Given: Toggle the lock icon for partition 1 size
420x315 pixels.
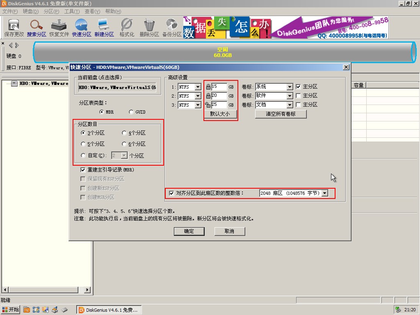Looking at the screenshot, I should [208, 87].
